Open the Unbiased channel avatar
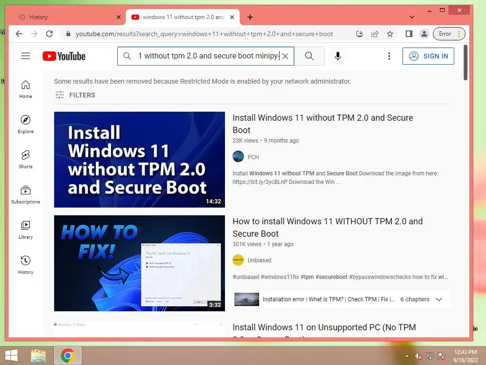The width and height of the screenshot is (486, 365). (x=238, y=260)
